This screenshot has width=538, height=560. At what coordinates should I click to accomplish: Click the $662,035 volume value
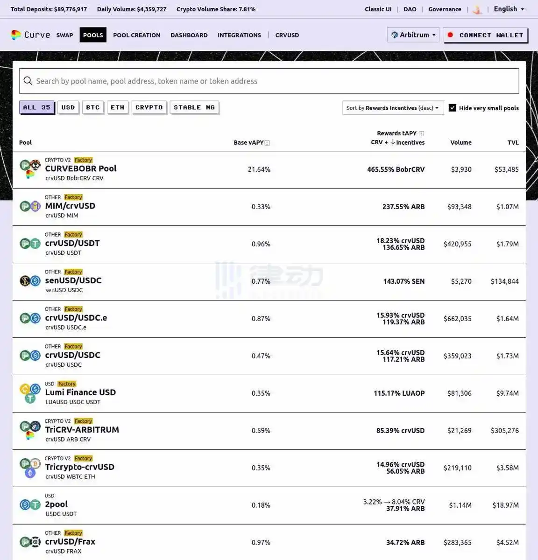coord(458,319)
